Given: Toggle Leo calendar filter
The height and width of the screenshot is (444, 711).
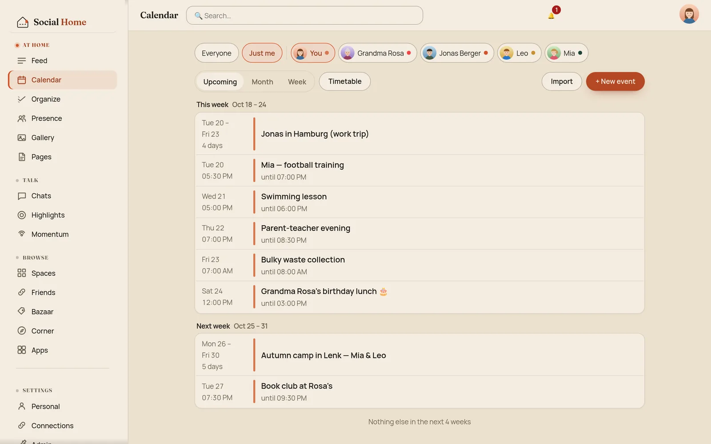Looking at the screenshot, I should click(519, 53).
